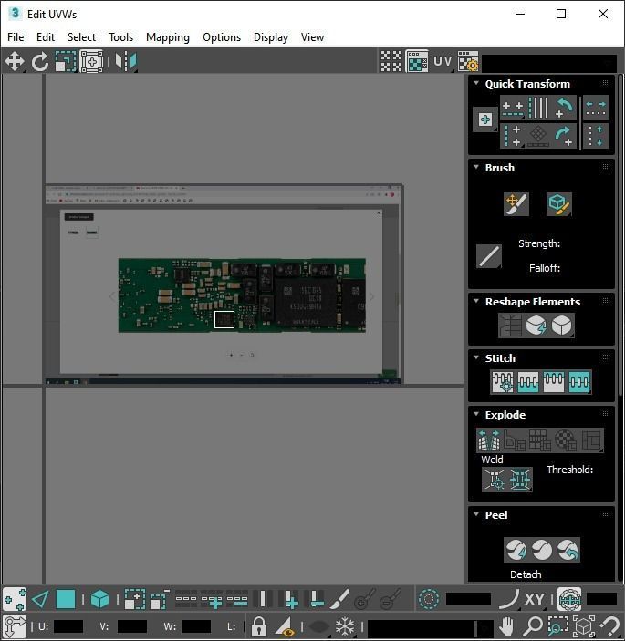
Task: Click Flatten by Material ID checker-sphere icon
Action: click(566, 440)
